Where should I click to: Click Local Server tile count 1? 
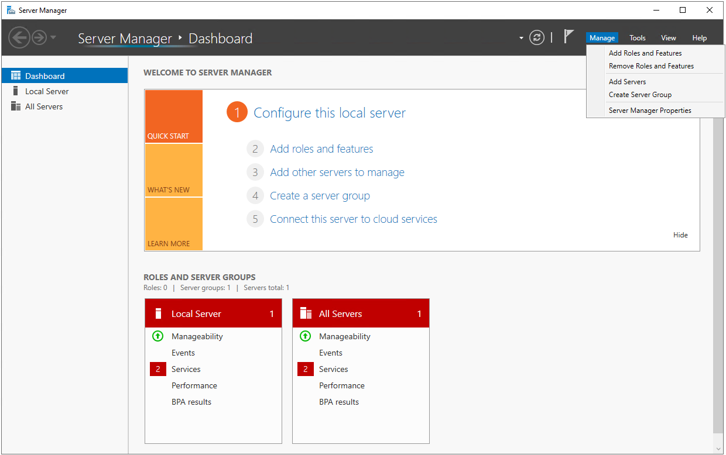(x=272, y=314)
